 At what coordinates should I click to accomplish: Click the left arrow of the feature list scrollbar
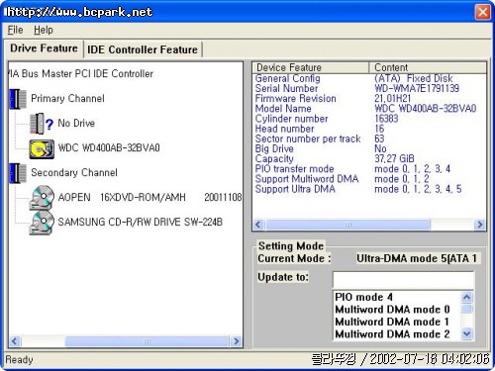[258, 225]
